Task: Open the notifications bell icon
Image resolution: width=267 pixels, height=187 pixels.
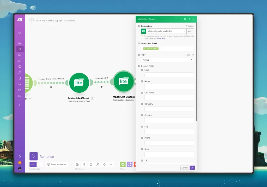Action: click(20, 156)
